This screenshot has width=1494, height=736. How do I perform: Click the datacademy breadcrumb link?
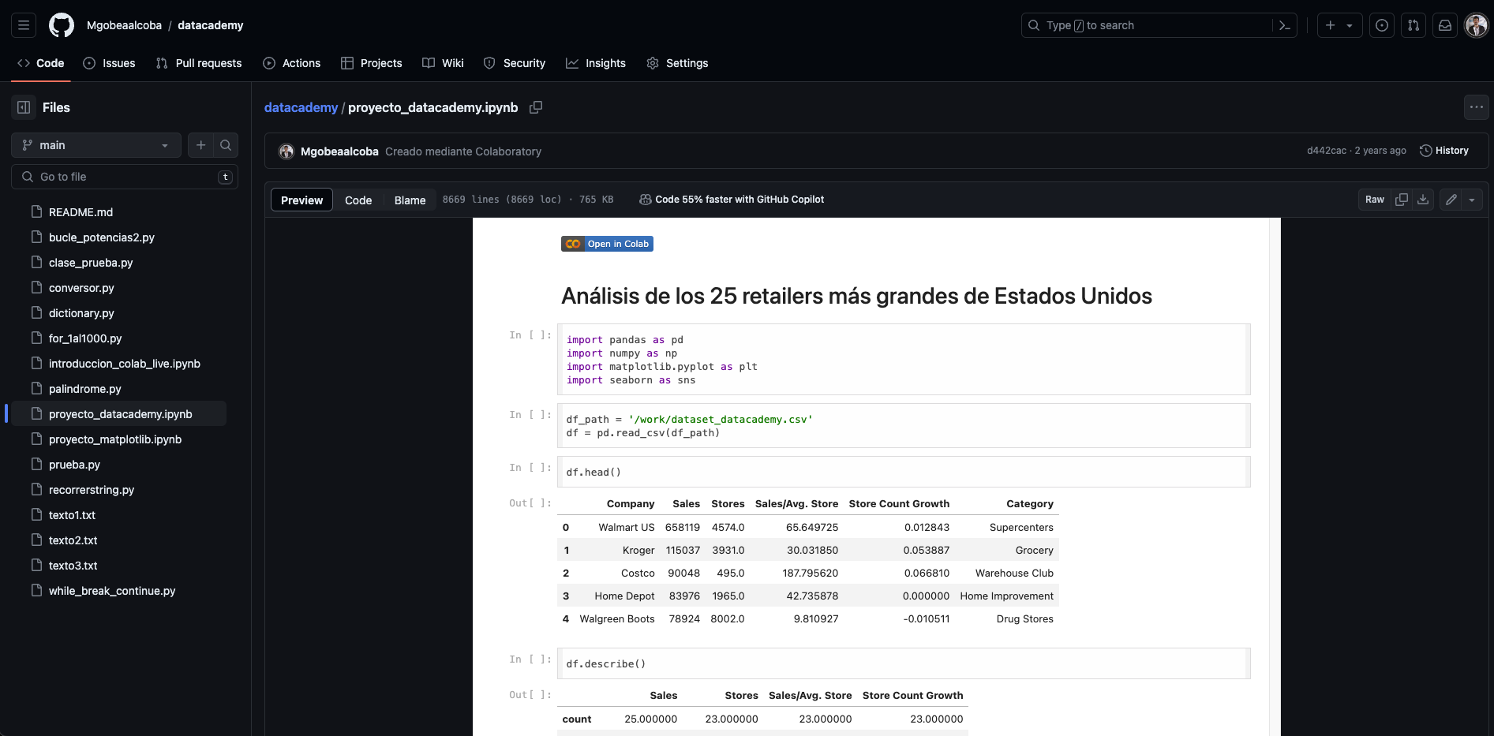(x=301, y=107)
